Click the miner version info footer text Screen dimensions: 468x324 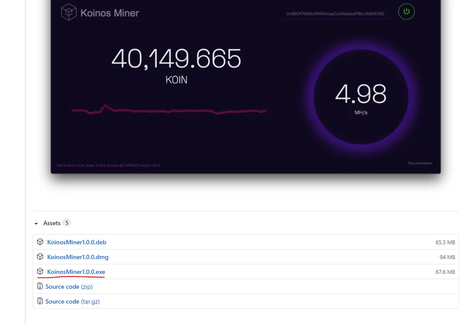point(109,165)
